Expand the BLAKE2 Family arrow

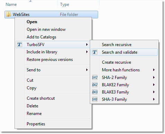pos(154,85)
